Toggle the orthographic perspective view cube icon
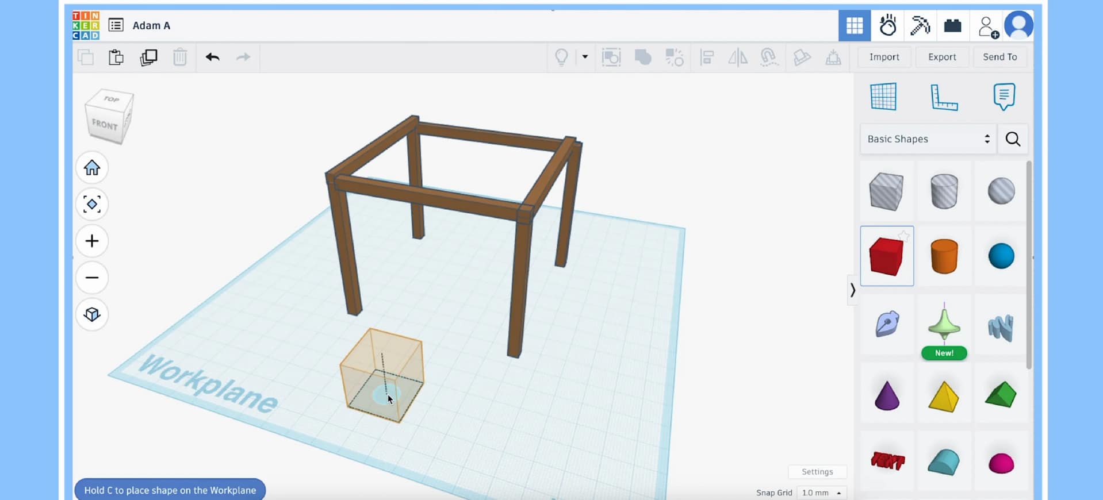Screen dimensions: 1103x500 pos(92,314)
